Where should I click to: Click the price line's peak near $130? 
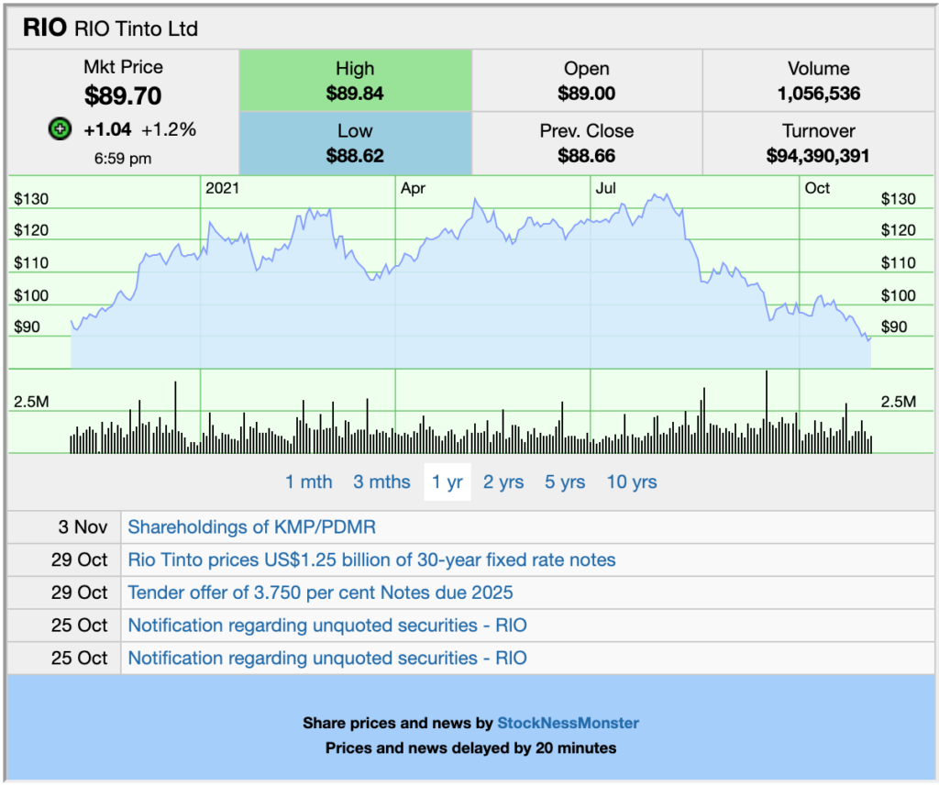(666, 194)
